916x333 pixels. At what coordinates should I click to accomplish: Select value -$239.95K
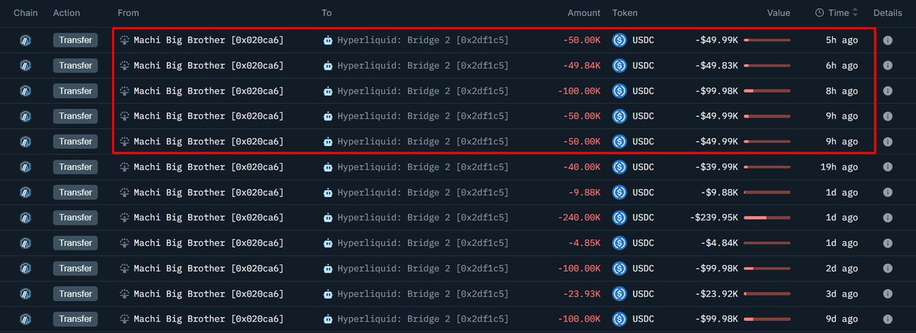pos(714,218)
